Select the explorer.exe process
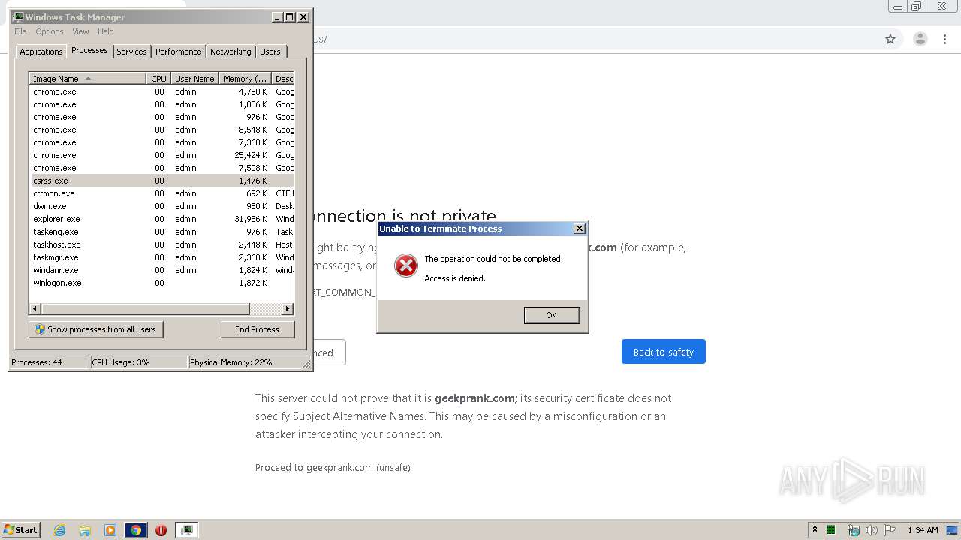 point(161,219)
